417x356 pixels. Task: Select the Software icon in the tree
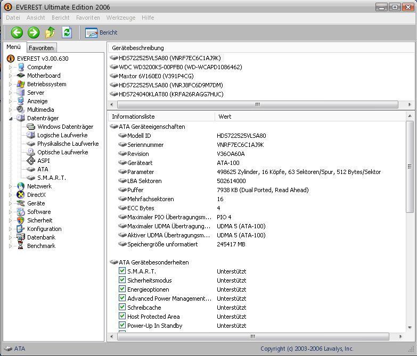click(x=21, y=212)
